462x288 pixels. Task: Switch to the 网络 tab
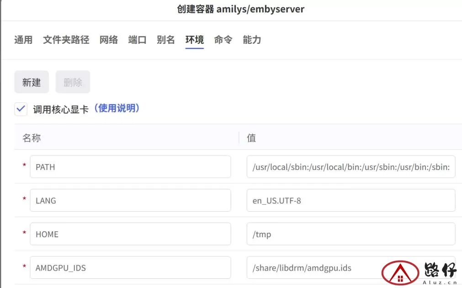pos(108,40)
